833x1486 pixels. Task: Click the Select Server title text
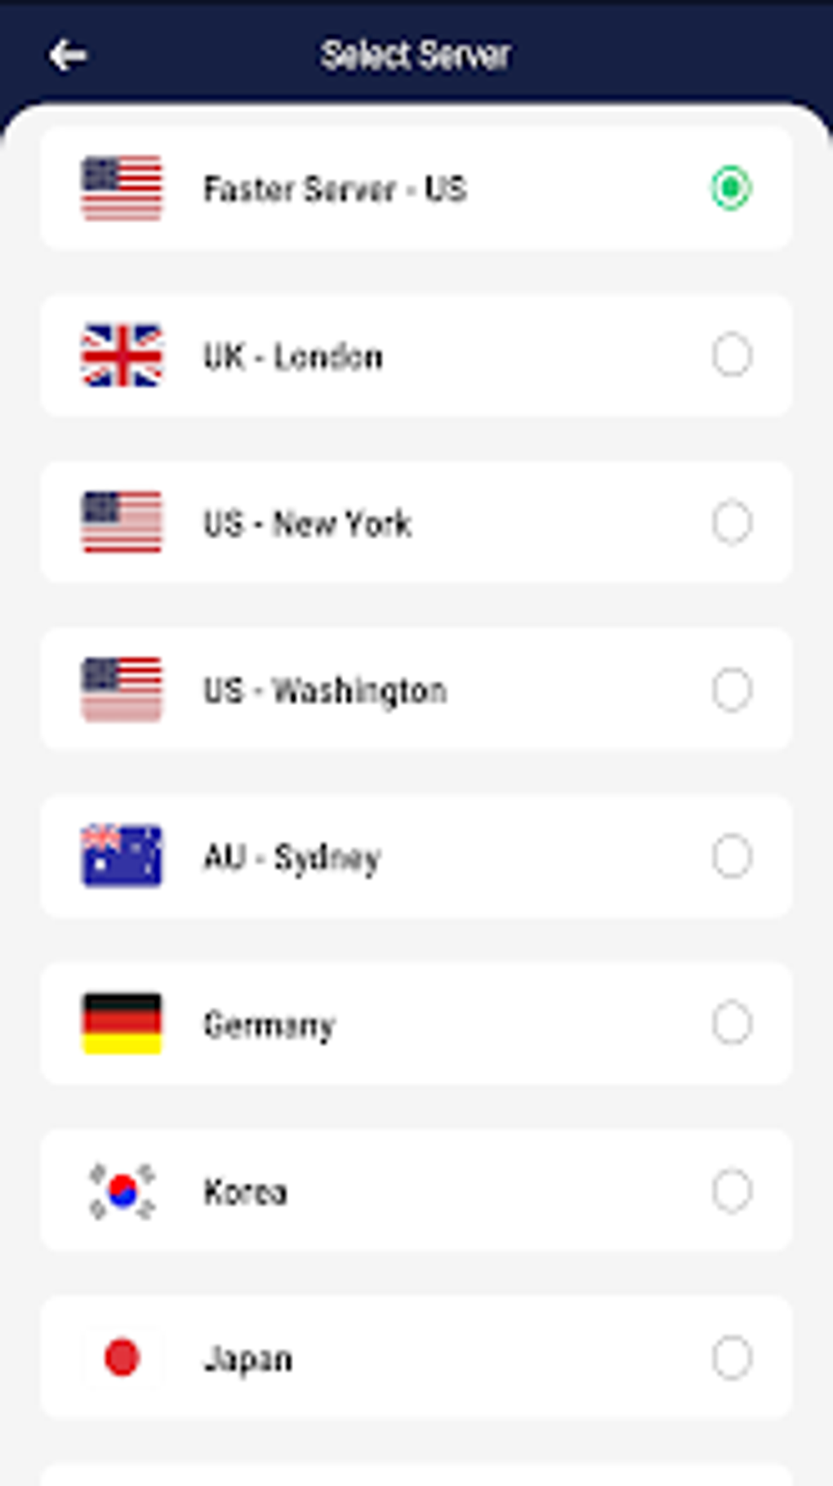(416, 56)
